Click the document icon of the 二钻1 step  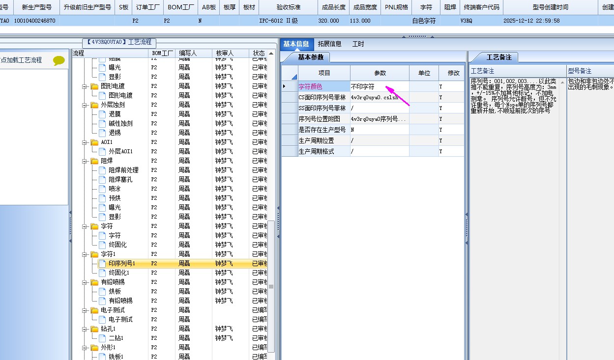coord(102,338)
